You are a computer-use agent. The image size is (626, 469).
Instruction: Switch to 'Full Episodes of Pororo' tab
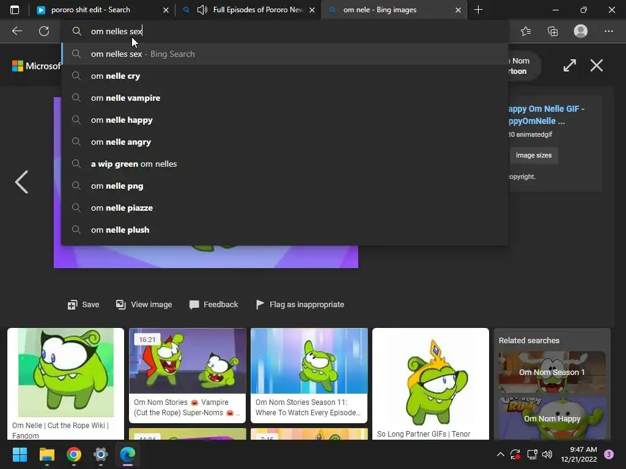coord(249,10)
